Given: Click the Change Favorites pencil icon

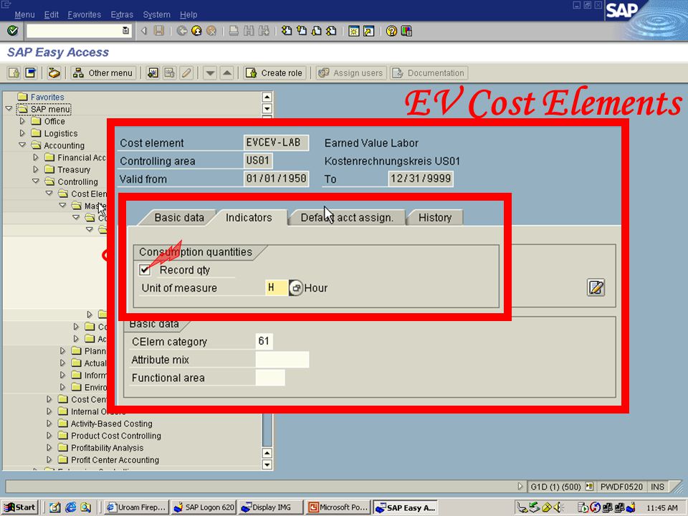Looking at the screenshot, I should [186, 73].
